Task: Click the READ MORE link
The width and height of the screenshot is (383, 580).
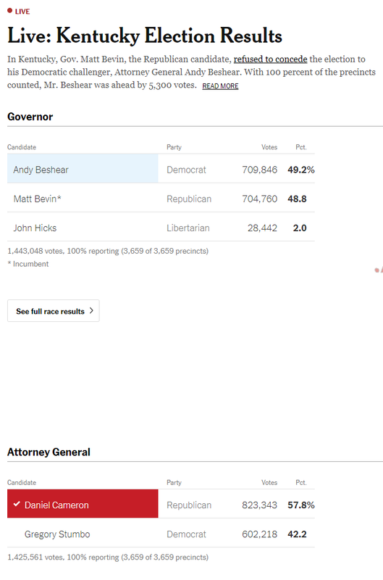Action: click(x=220, y=86)
